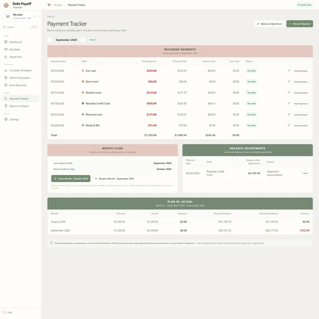Go to next month arrow
This screenshot has height=319, width=319.
point(83,39)
